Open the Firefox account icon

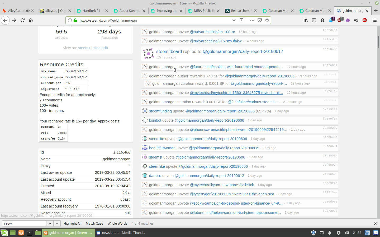click(322, 20)
